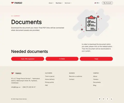Screen dimensions: 124x103
Task: Open My Account
Action: coord(107,3)
